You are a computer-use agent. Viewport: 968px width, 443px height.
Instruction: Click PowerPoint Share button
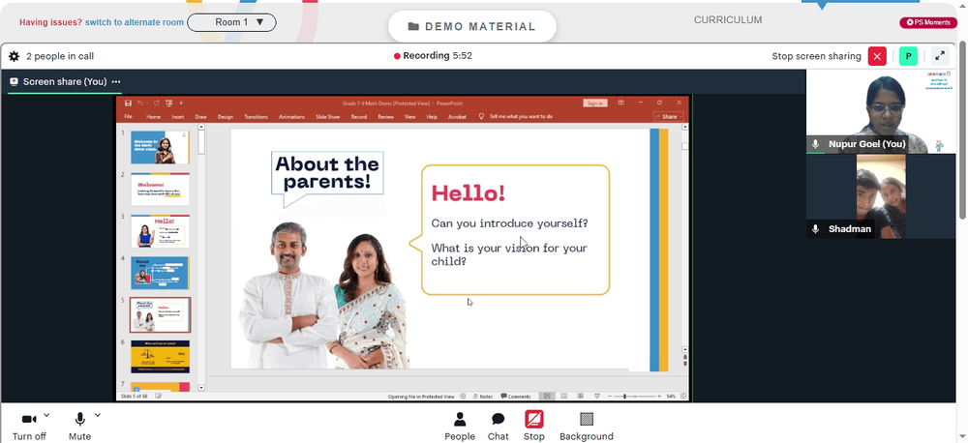coord(668,117)
